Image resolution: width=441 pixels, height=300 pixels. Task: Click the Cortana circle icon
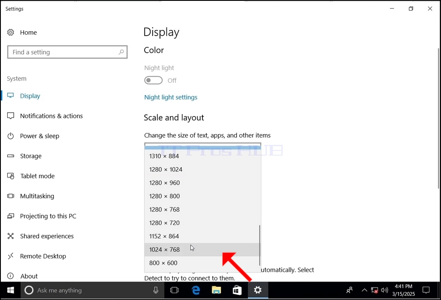click(x=29, y=290)
